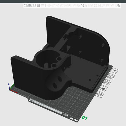
Task: Open the Measure ruler tool
Action: [112, 5]
